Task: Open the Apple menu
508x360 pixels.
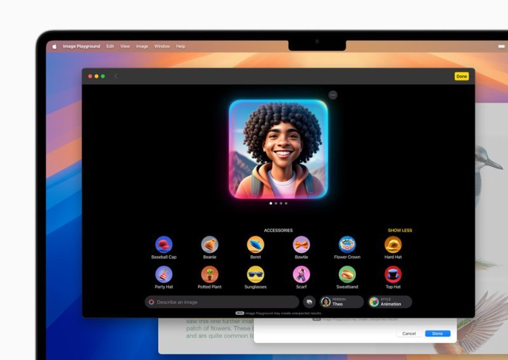Action: pyautogui.click(x=55, y=46)
